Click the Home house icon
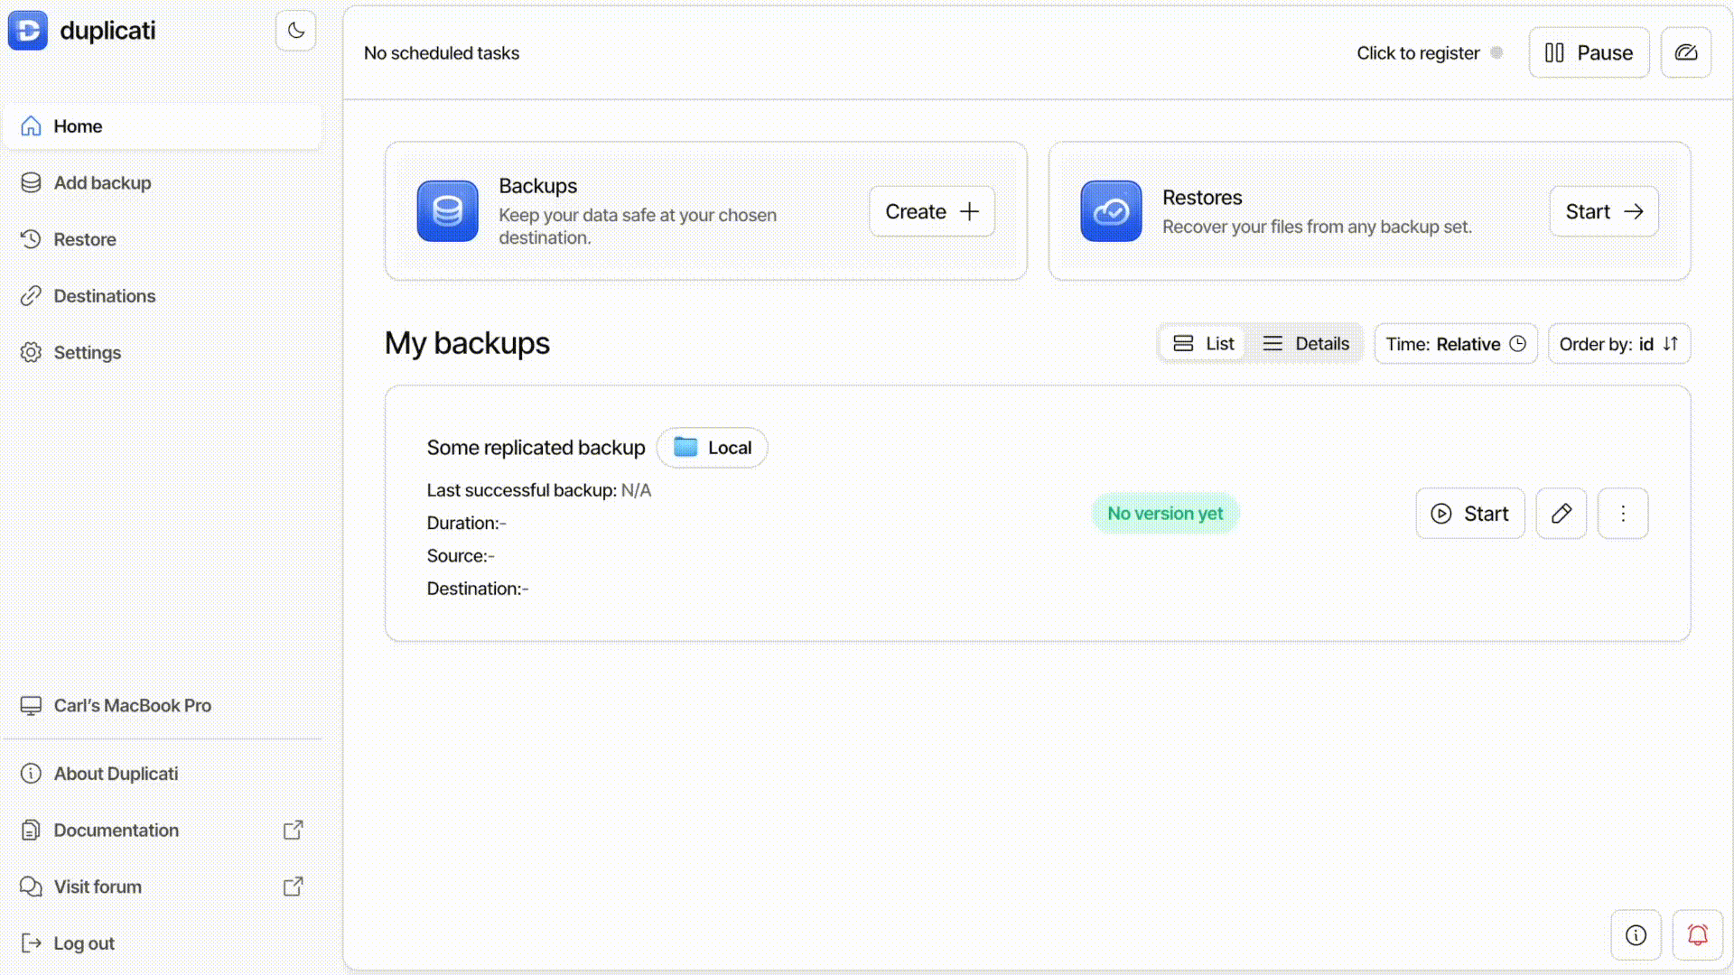The image size is (1734, 975). (32, 126)
